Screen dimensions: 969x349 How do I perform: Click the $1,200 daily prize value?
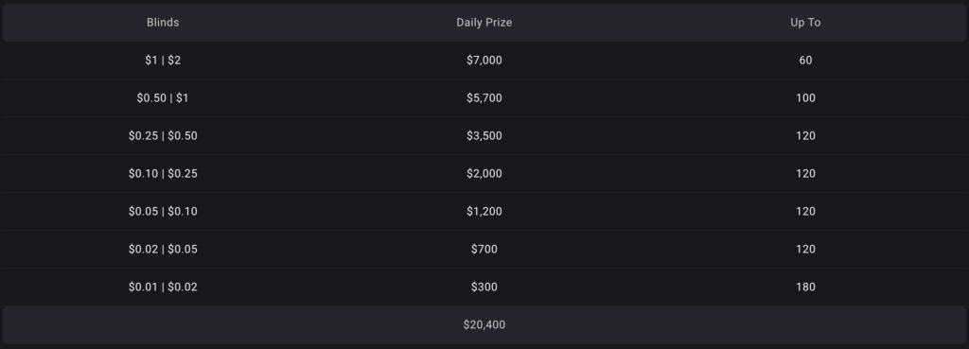(x=484, y=211)
